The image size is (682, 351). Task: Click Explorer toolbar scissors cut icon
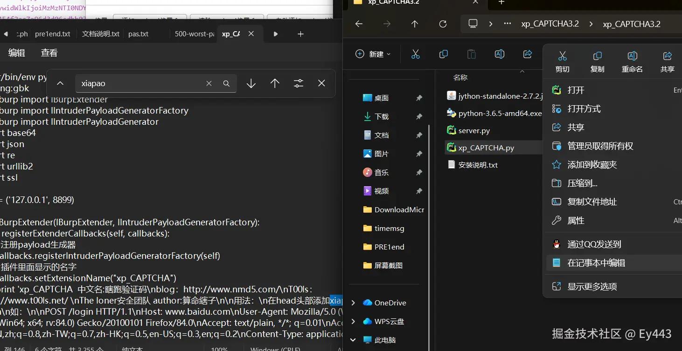[x=416, y=54]
